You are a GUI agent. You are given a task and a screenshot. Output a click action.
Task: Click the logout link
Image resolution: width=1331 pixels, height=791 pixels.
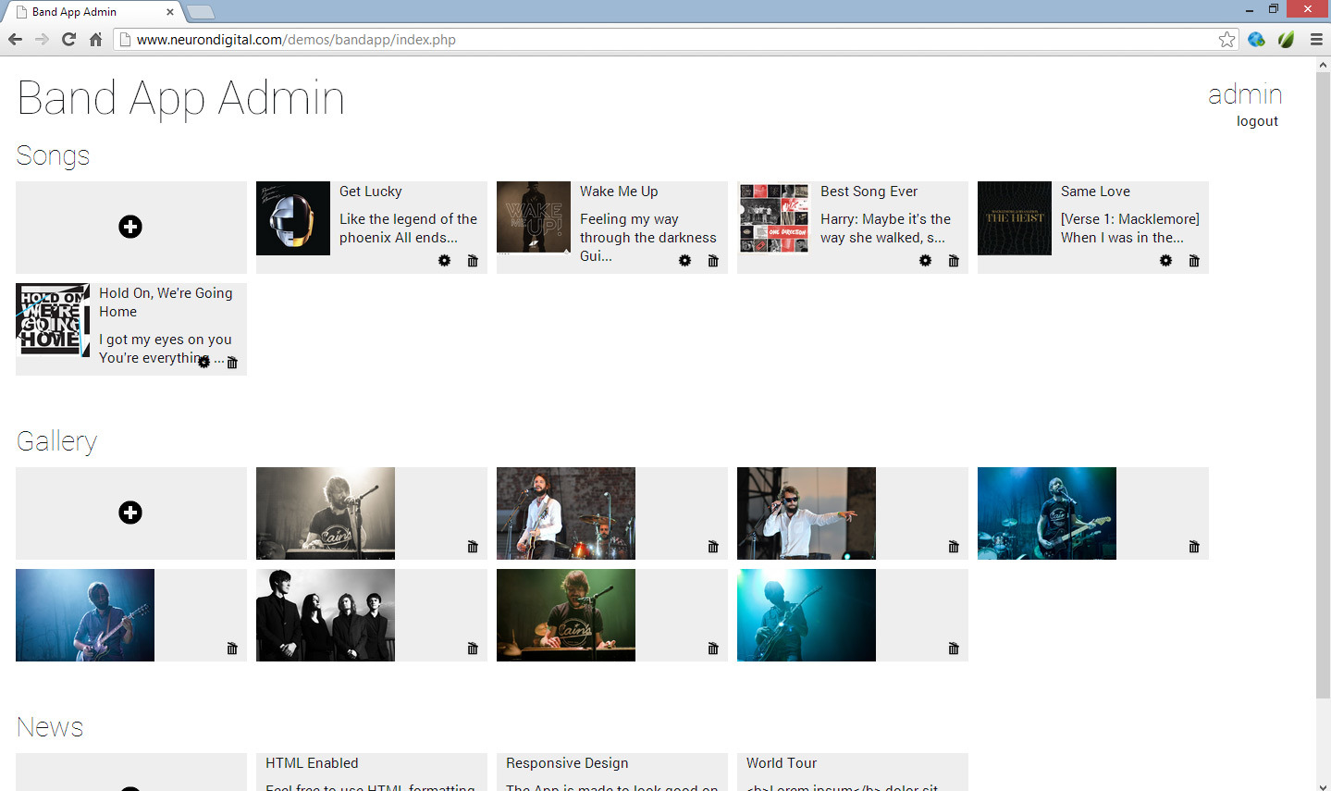(1257, 121)
